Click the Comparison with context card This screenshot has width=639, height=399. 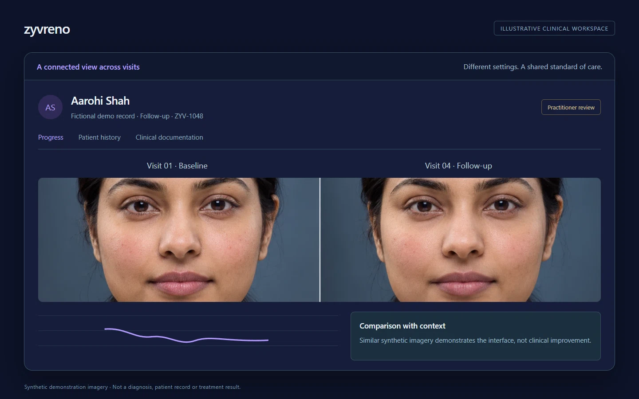pos(475,336)
